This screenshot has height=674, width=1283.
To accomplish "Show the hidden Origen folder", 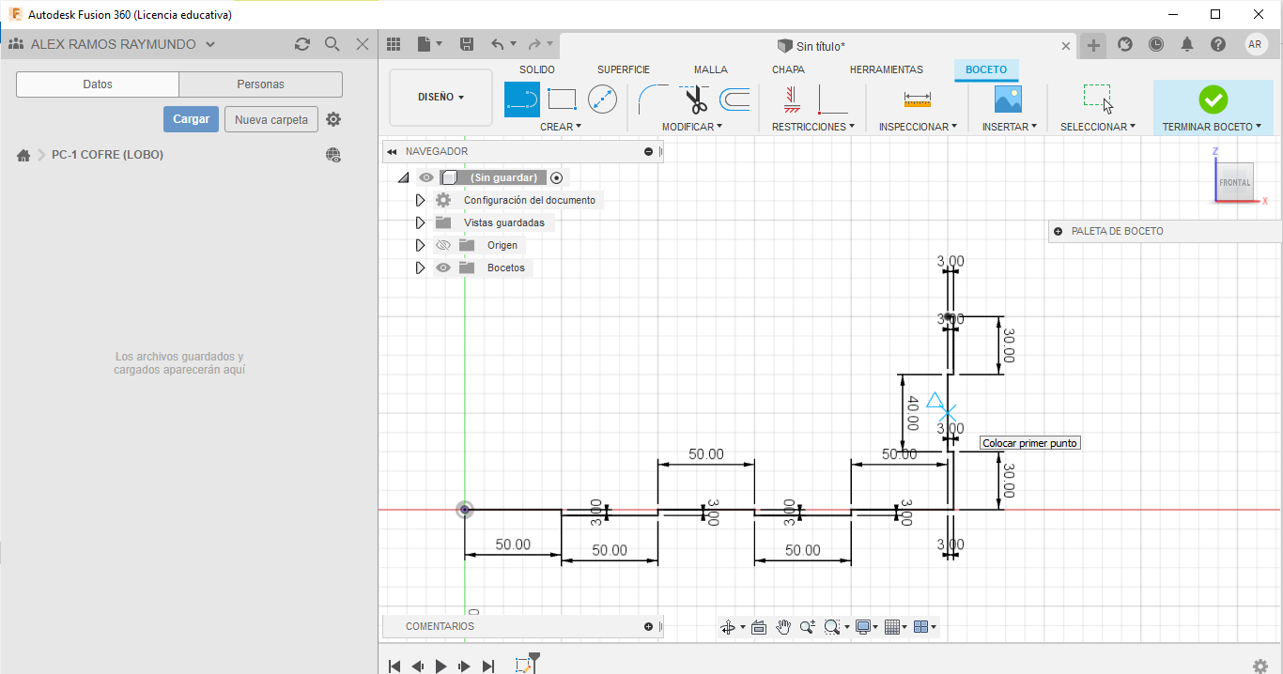I will 443,245.
